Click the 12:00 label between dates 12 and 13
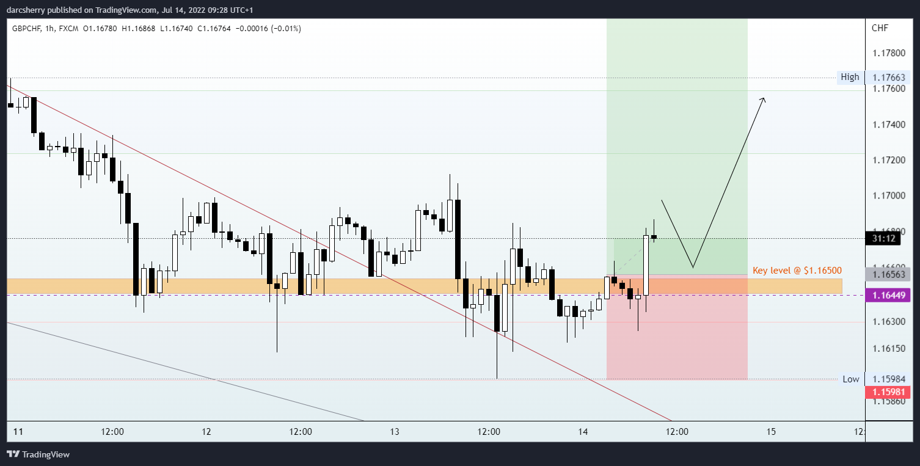Image resolution: width=920 pixels, height=466 pixels. point(301,432)
